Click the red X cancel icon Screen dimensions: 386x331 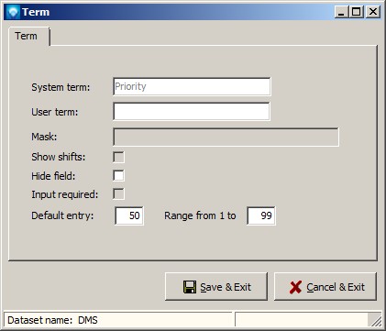(x=295, y=287)
